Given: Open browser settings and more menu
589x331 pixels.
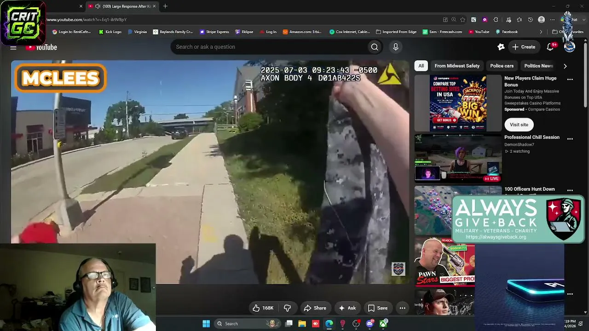Looking at the screenshot, I should pyautogui.click(x=553, y=20).
